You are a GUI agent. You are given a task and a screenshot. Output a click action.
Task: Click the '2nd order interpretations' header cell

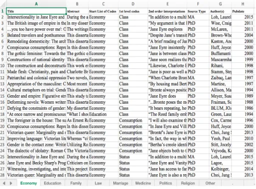[x=167, y=11]
